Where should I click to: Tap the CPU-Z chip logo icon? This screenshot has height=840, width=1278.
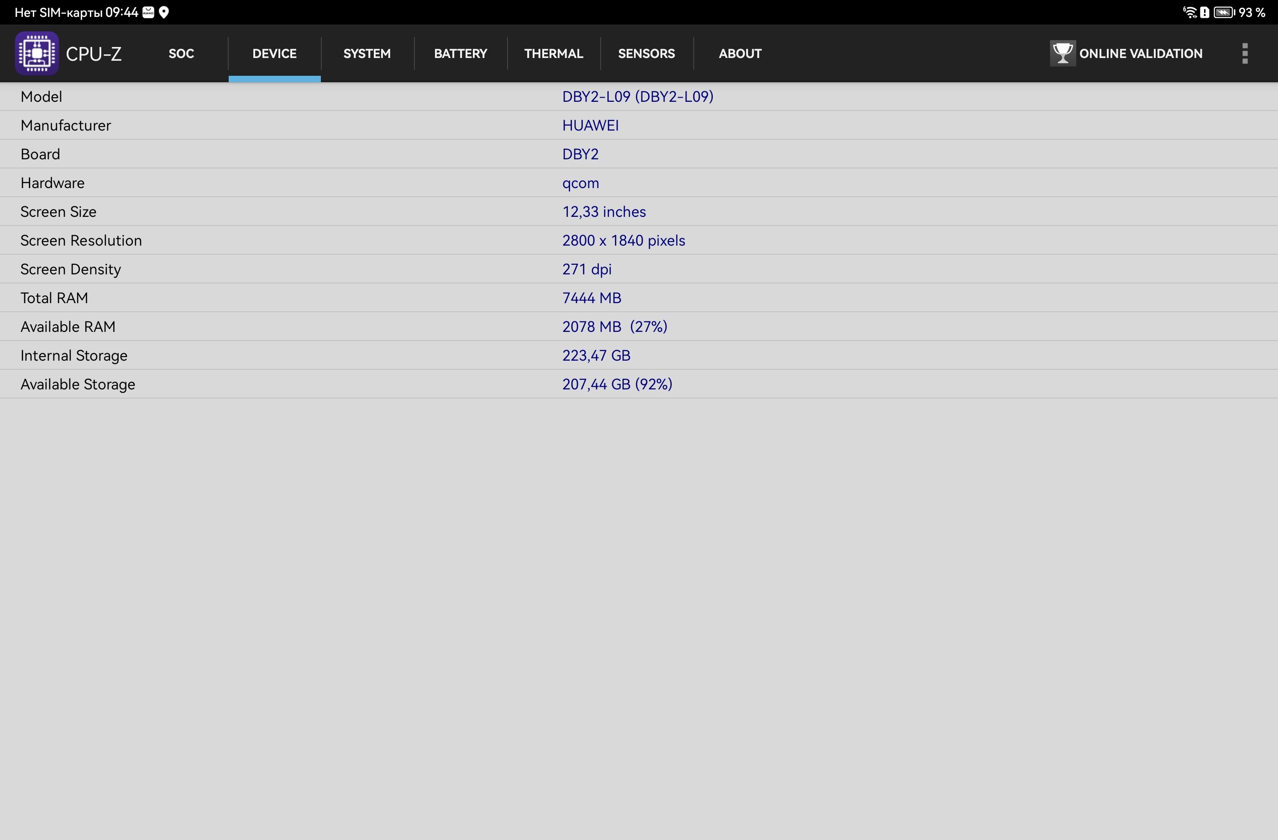pos(37,53)
